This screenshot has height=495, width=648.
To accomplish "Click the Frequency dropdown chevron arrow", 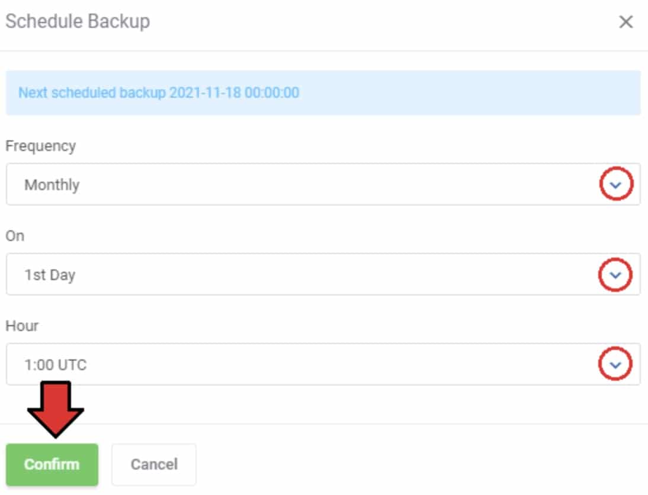I will coord(616,185).
